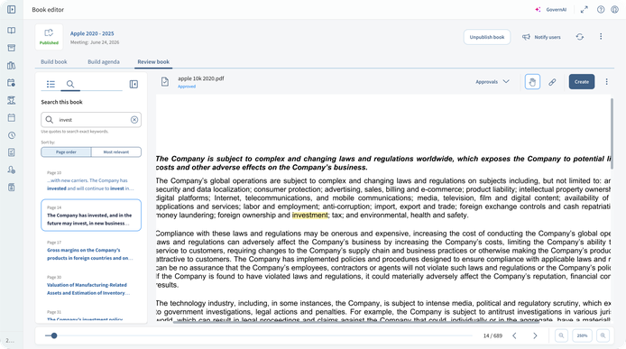626x349 pixels.
Task: Clear the search text with X icon
Action: point(134,120)
